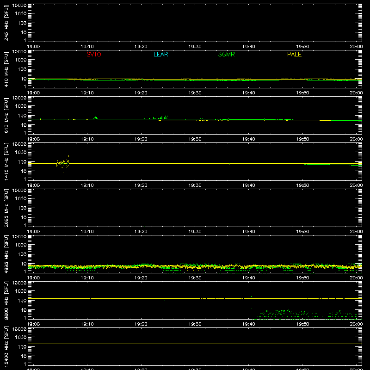Click the 20:00 tick under the 8800 MHz panel
Image resolution: width=370 pixels, height=370 pixels.
click(356, 324)
